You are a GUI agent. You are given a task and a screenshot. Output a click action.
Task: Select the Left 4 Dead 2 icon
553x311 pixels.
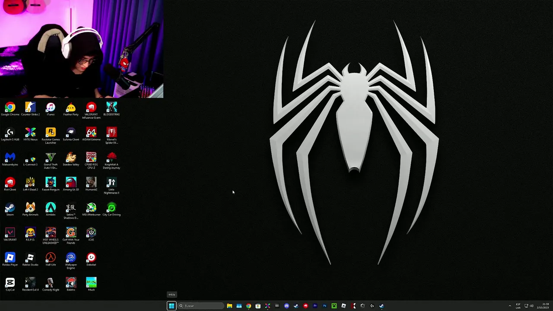point(30,184)
